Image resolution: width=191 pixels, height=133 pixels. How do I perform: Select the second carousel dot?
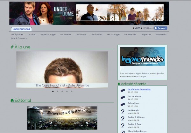58,91
